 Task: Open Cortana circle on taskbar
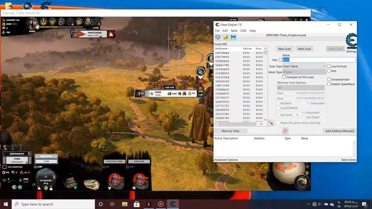point(101,204)
